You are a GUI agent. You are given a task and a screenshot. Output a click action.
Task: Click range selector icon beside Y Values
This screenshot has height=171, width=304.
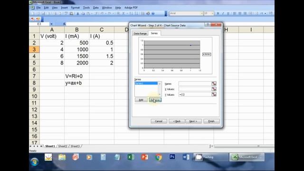(x=214, y=95)
